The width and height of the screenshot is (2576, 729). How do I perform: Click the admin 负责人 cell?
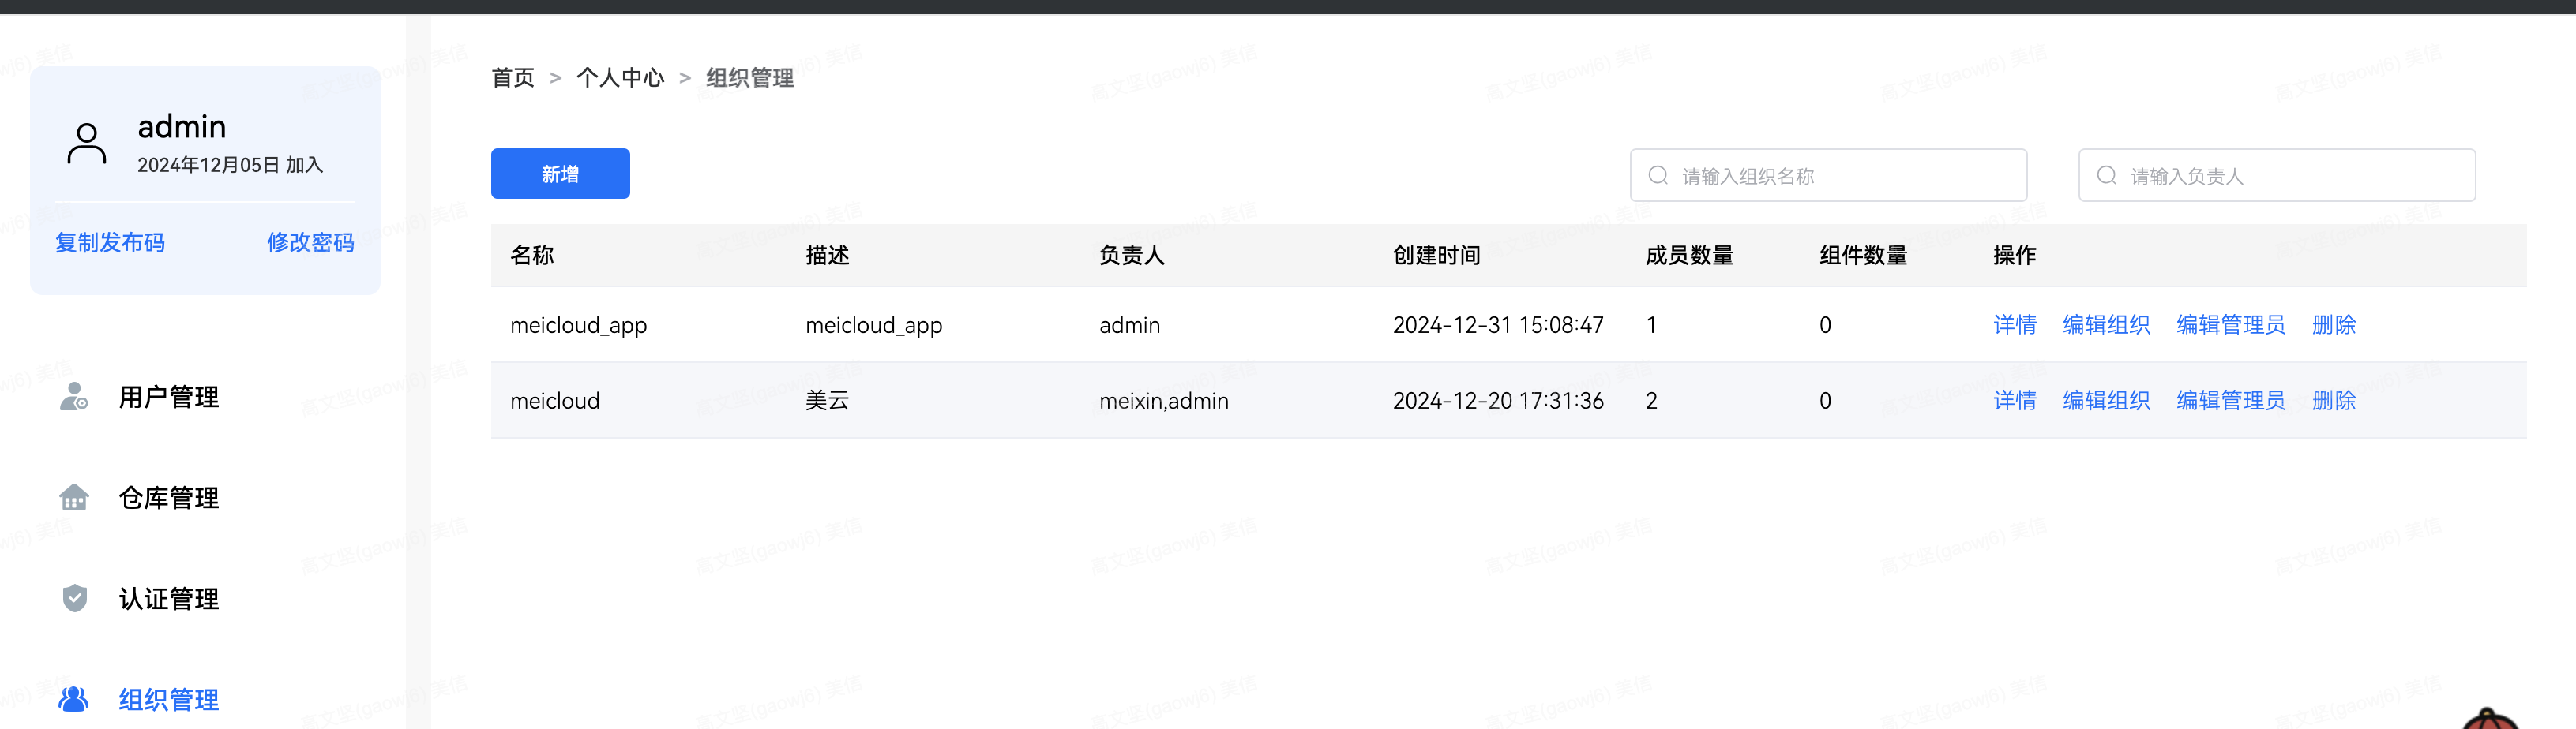(1130, 326)
